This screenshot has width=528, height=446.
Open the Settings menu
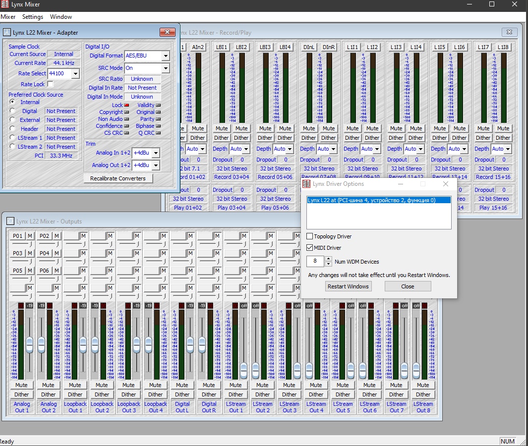(33, 16)
